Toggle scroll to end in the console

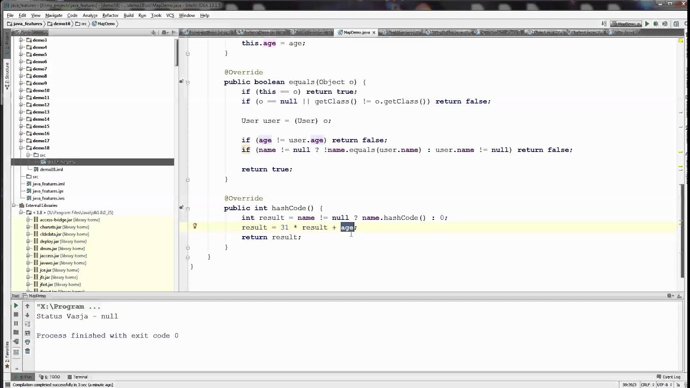27,333
